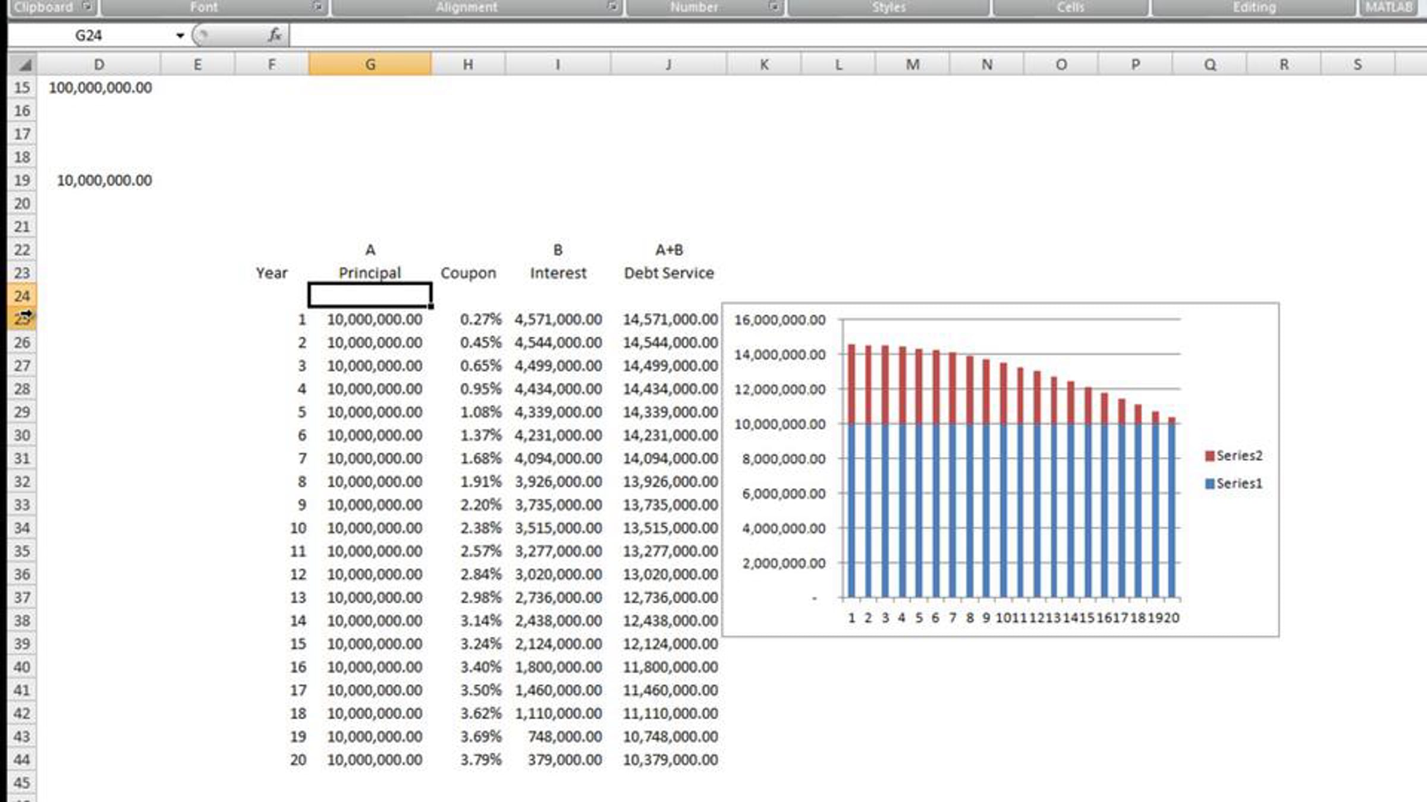
Task: Select row 44 header
Action: [22, 759]
